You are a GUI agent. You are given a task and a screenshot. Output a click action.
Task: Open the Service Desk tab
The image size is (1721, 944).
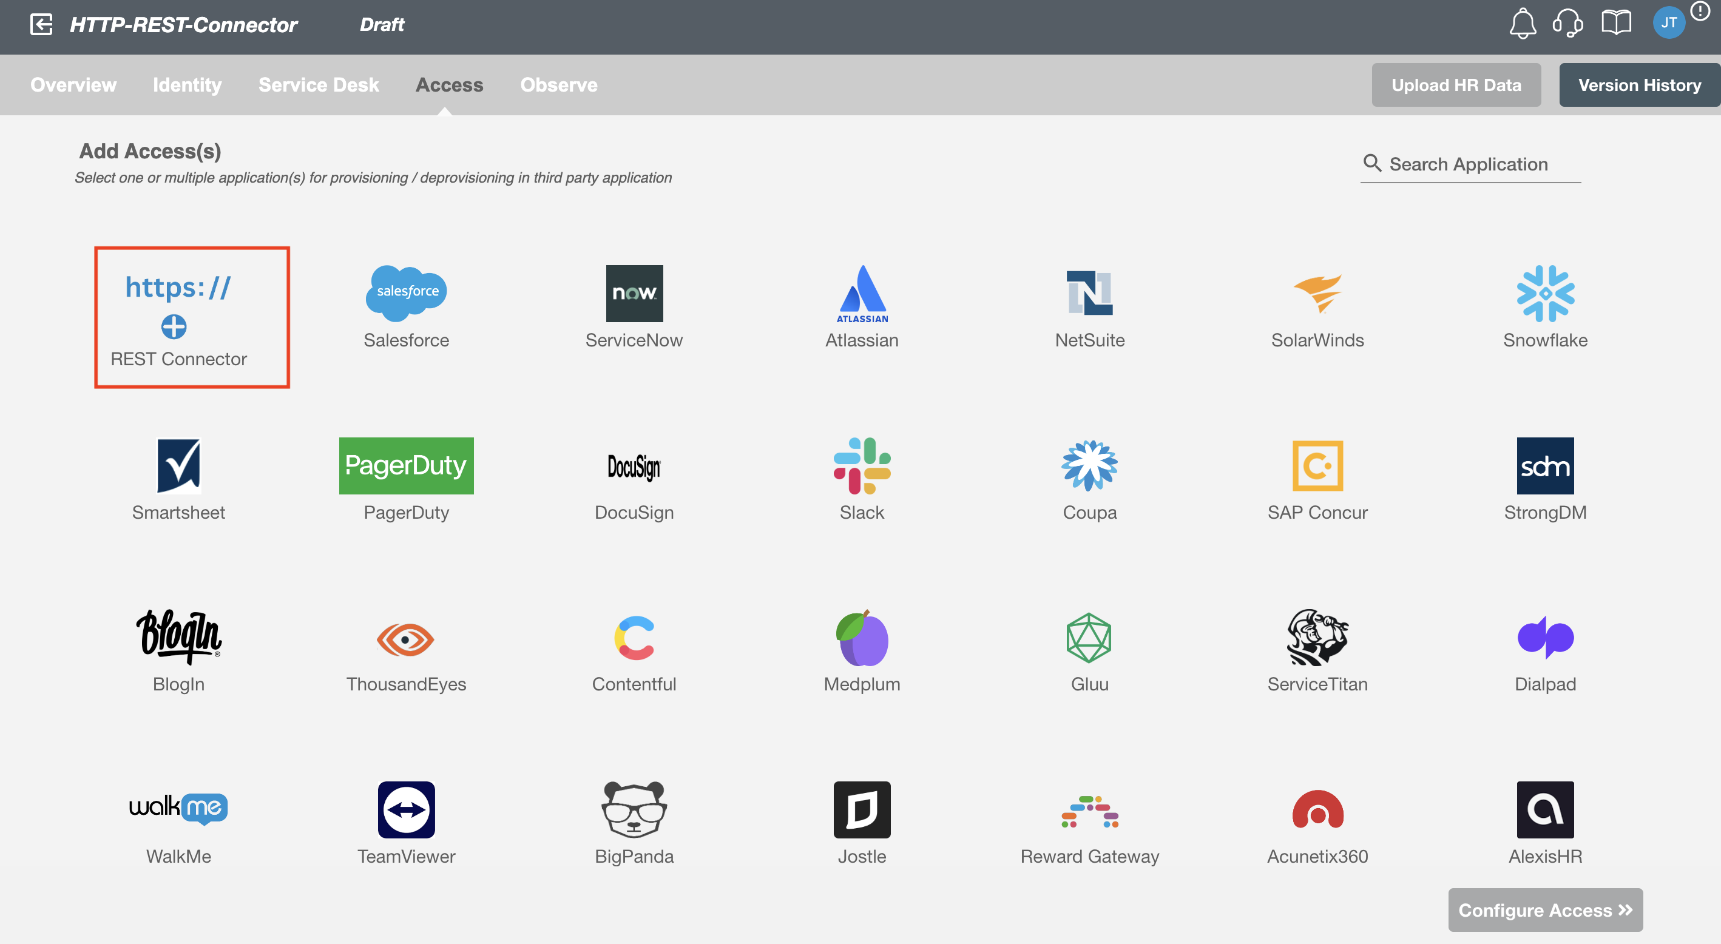[319, 85]
